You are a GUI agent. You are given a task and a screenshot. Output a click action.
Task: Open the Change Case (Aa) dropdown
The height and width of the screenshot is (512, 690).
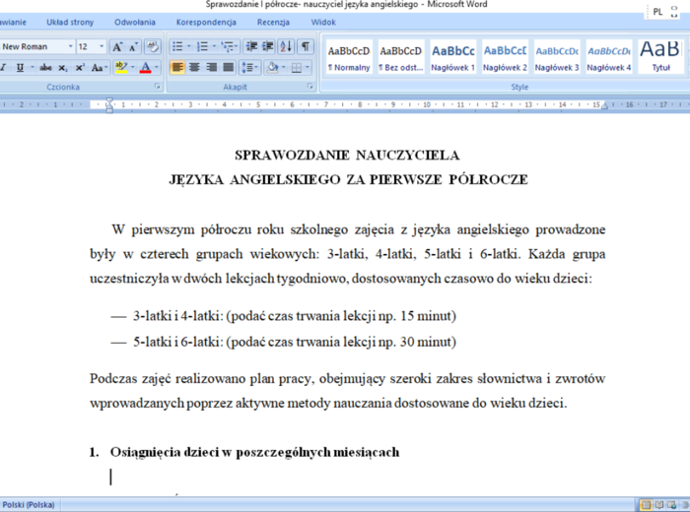tap(100, 68)
